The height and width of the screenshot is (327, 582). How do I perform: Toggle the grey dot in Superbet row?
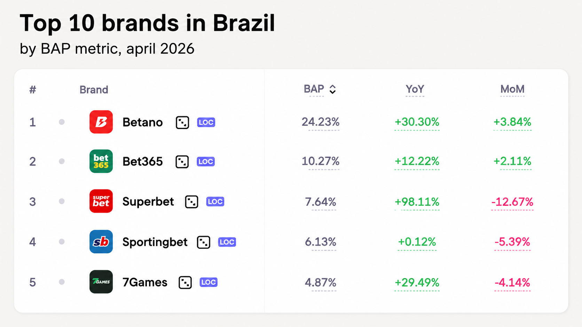62,201
